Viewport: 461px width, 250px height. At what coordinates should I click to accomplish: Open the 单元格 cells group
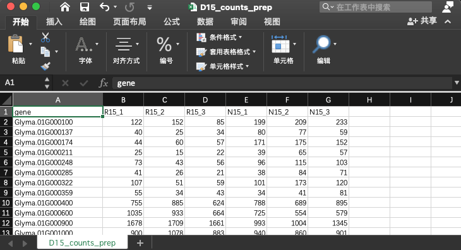284,50
